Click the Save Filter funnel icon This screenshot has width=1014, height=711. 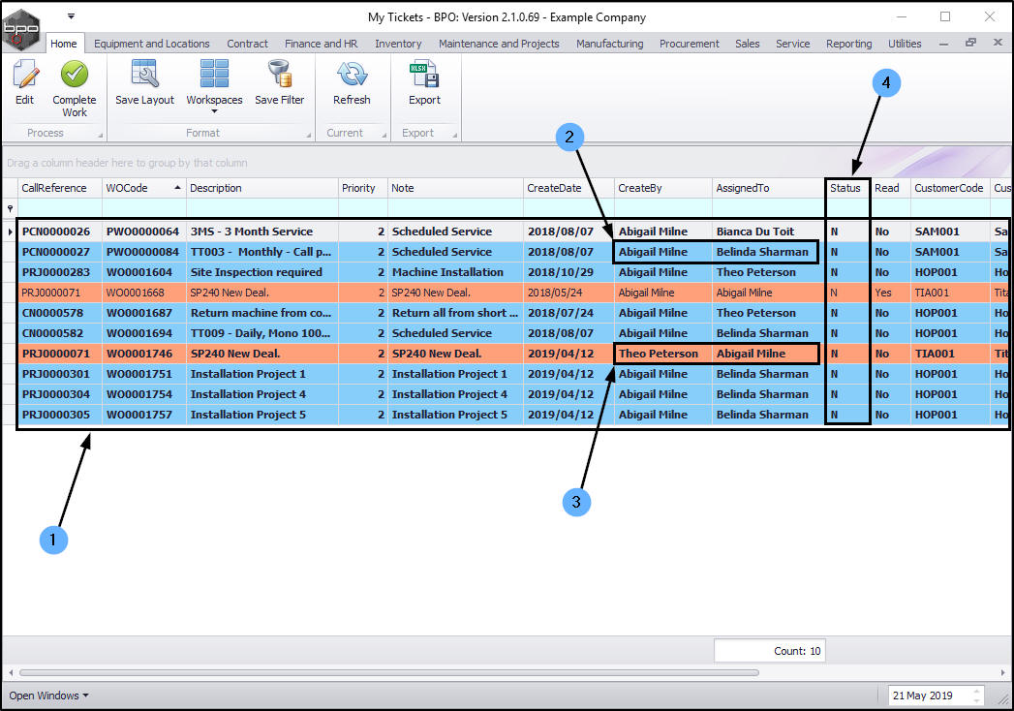pyautogui.click(x=279, y=75)
